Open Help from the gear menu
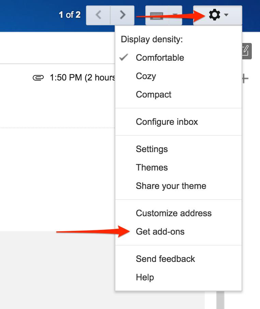Screen dimensions: 260x309 pos(178,277)
